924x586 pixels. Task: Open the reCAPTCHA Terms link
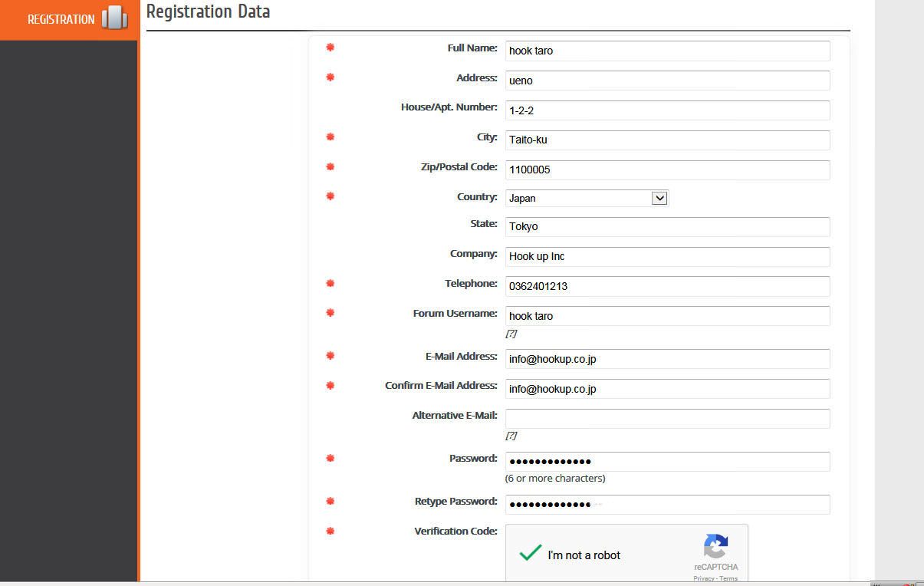coord(728,579)
